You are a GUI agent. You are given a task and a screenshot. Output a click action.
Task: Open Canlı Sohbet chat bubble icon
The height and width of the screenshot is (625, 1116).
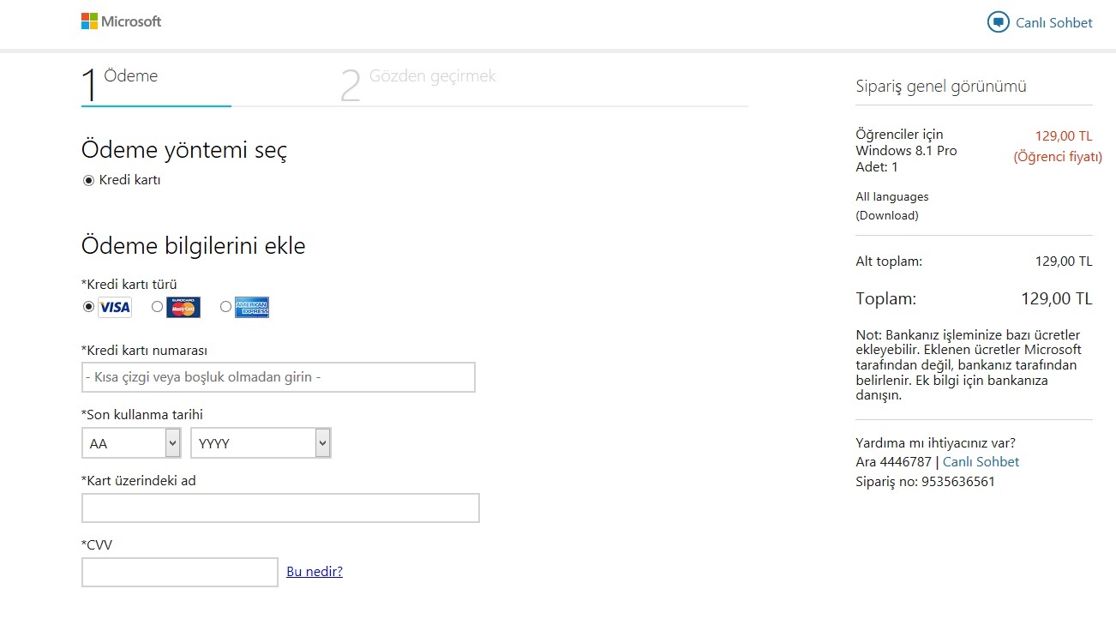(999, 22)
